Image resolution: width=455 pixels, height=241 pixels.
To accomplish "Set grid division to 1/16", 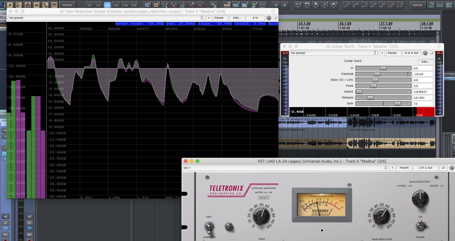I will click(x=125, y=5).
